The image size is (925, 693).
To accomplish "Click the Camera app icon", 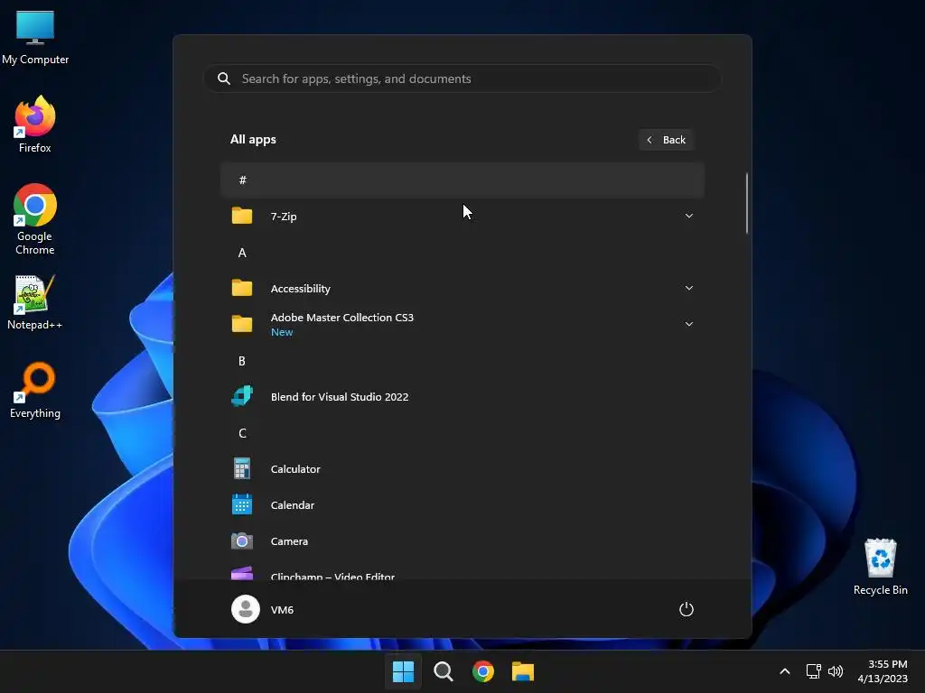I will [242, 541].
